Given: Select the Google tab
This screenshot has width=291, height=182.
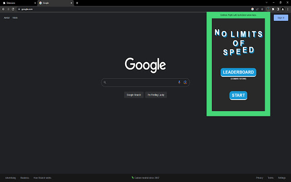Looking at the screenshot, I should coord(55,3).
